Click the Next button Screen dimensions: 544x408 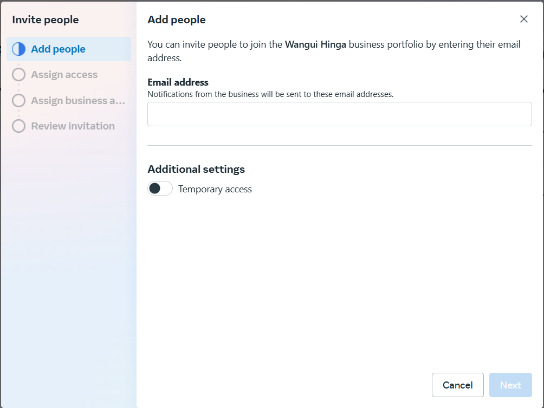pyautogui.click(x=510, y=385)
